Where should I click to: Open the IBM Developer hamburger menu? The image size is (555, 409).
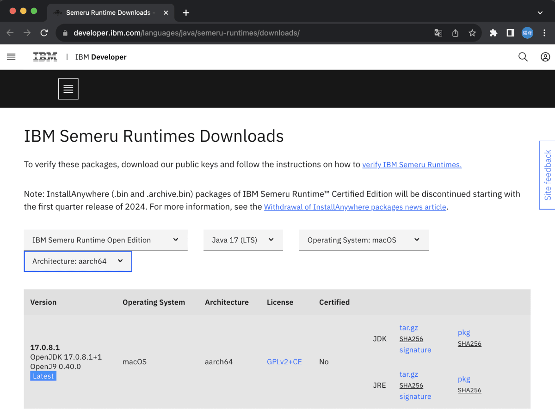(x=11, y=57)
